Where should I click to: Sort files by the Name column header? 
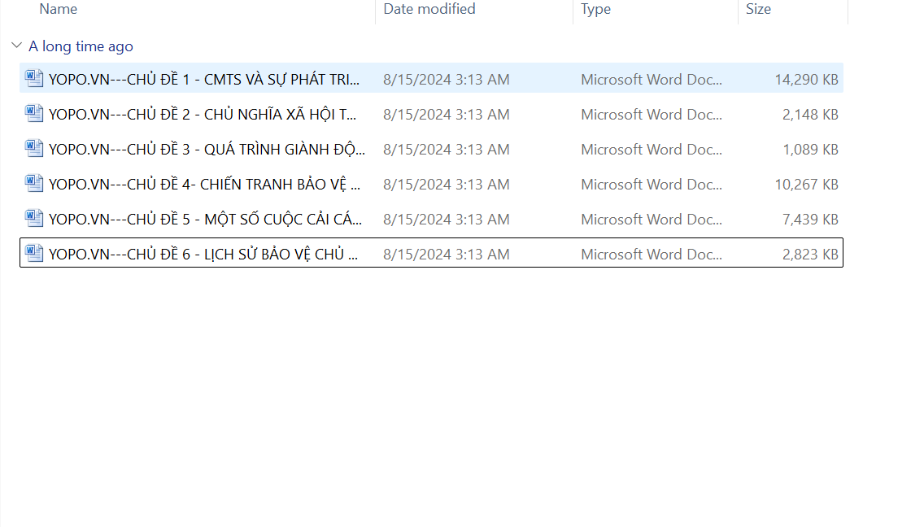[x=59, y=10]
